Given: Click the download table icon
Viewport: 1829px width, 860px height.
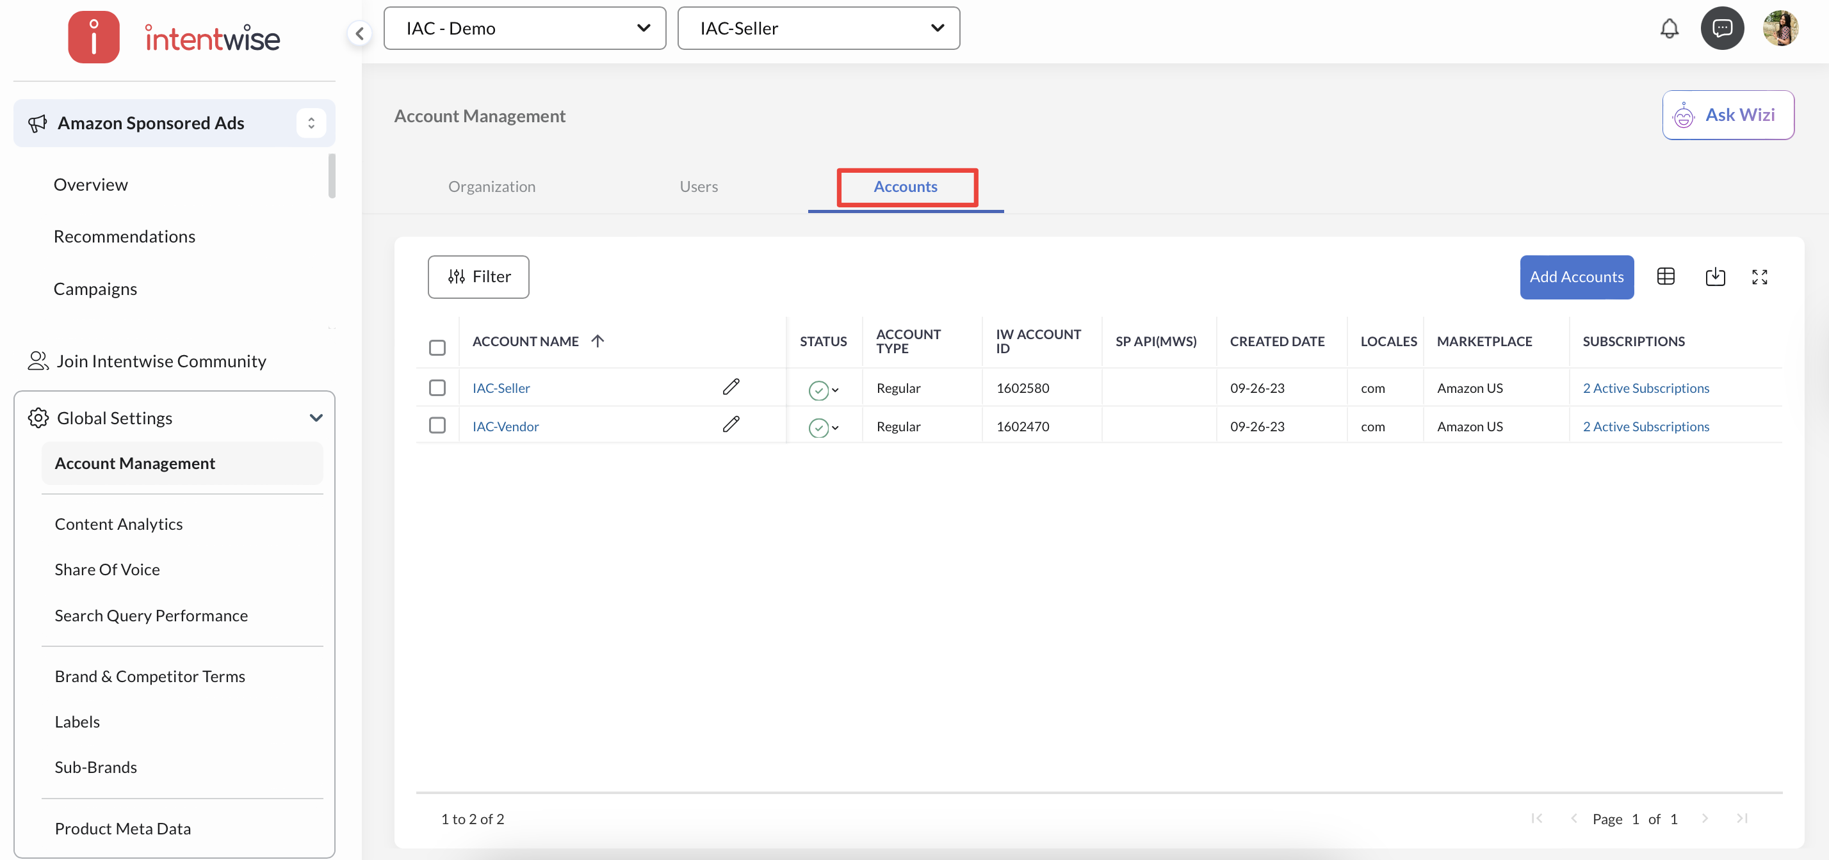Looking at the screenshot, I should click(1715, 276).
